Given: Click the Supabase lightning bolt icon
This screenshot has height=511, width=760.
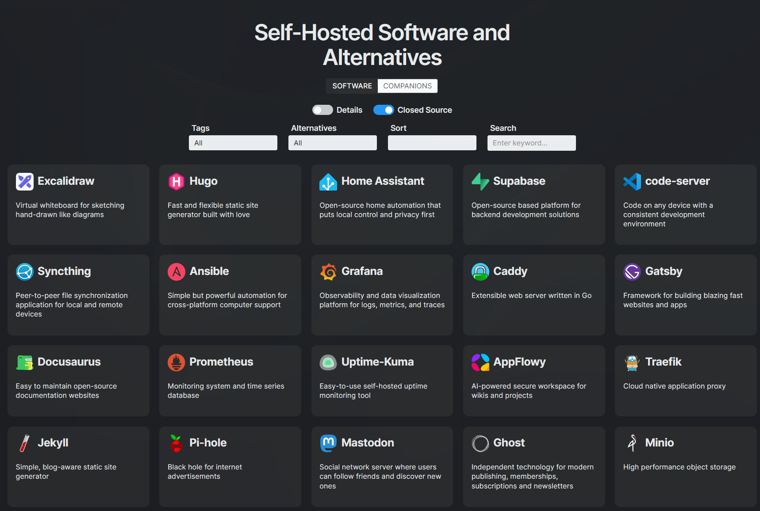Looking at the screenshot, I should click(480, 182).
